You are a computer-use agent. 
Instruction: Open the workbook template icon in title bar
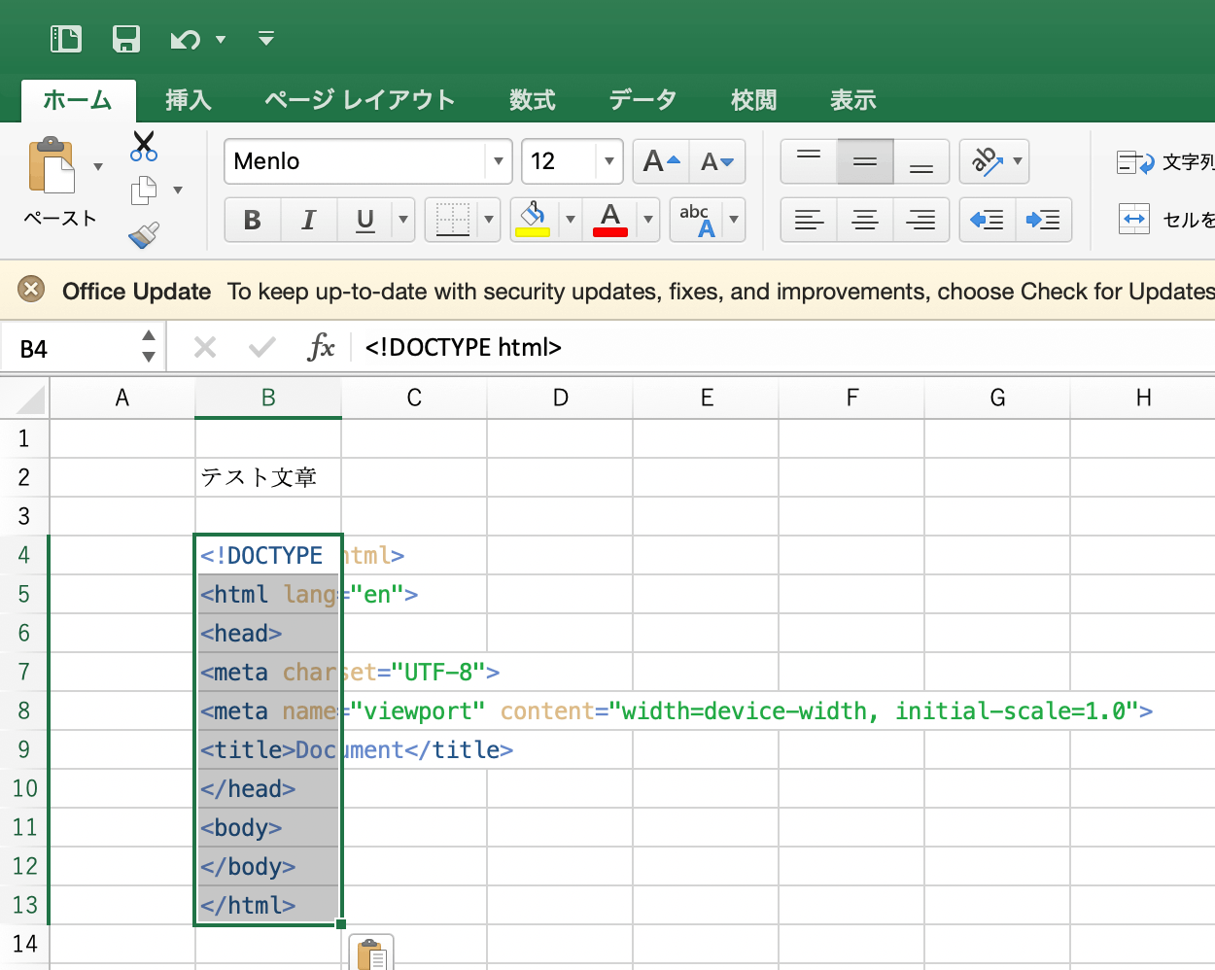point(66,39)
